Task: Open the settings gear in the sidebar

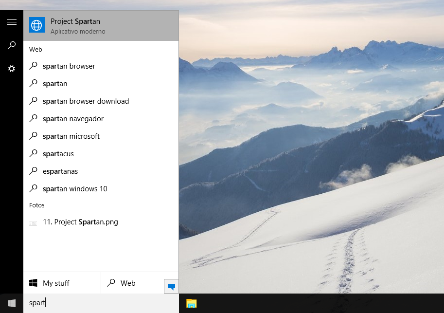Action: [x=11, y=69]
